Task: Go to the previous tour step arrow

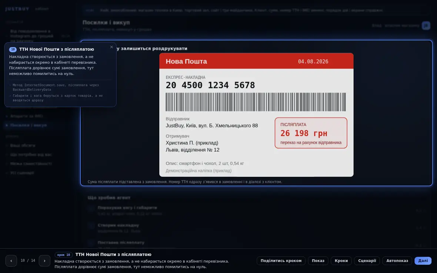Action: pos(11,261)
